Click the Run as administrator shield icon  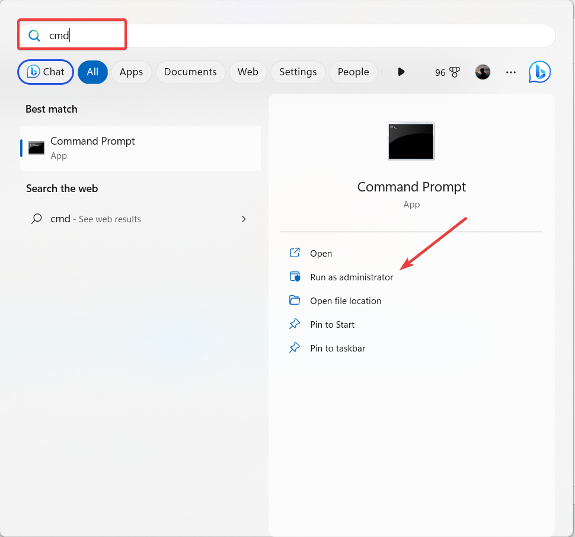(295, 276)
